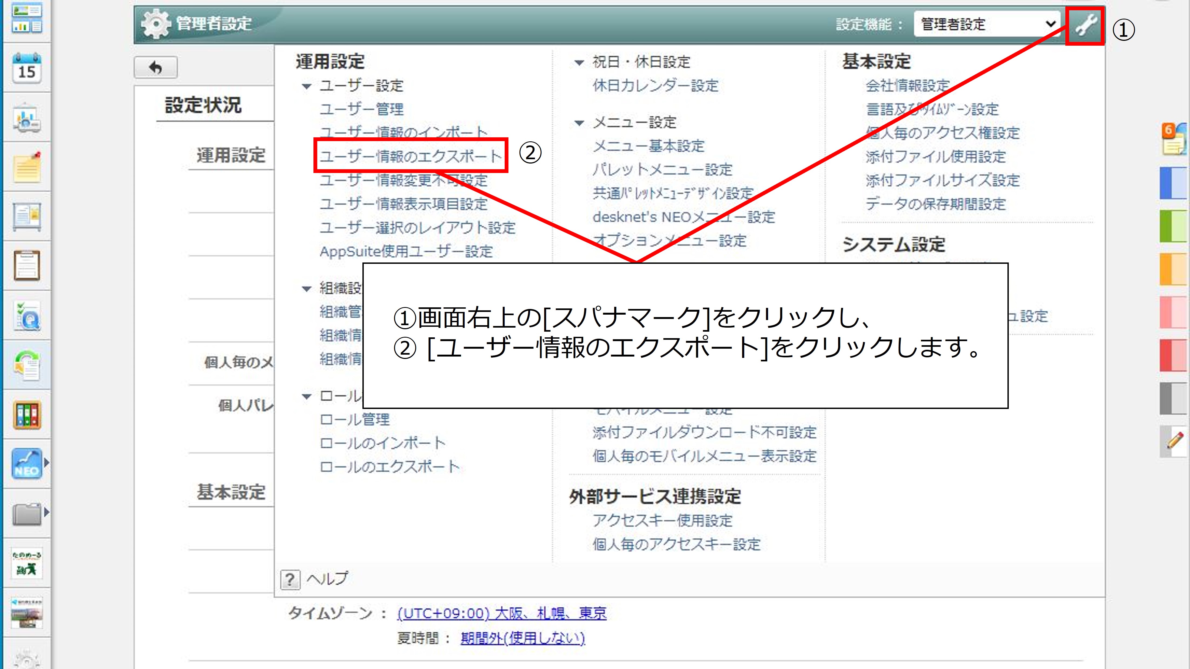1190x669 pixels.
Task: Click the wrench settings icon
Action: pos(1085,25)
